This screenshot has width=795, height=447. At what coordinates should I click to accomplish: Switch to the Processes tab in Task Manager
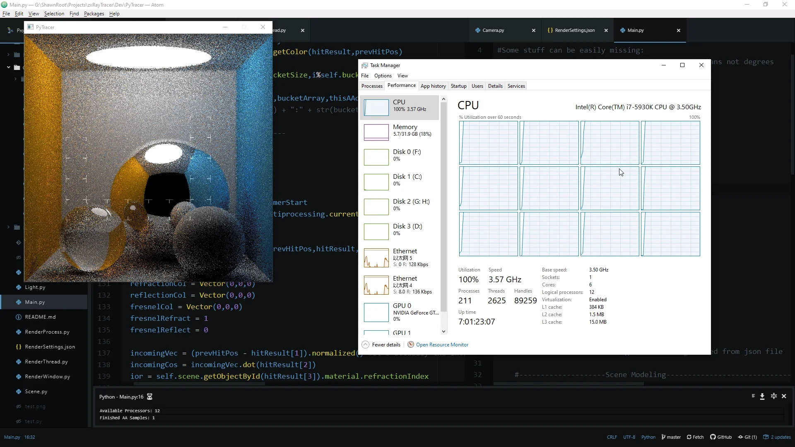point(372,86)
